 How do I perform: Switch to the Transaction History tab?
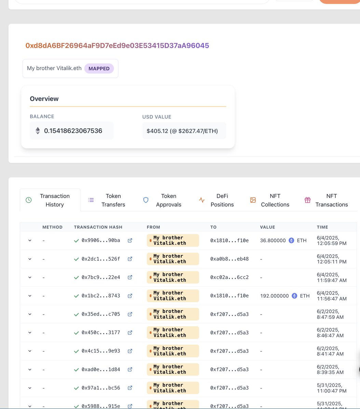[x=50, y=200]
